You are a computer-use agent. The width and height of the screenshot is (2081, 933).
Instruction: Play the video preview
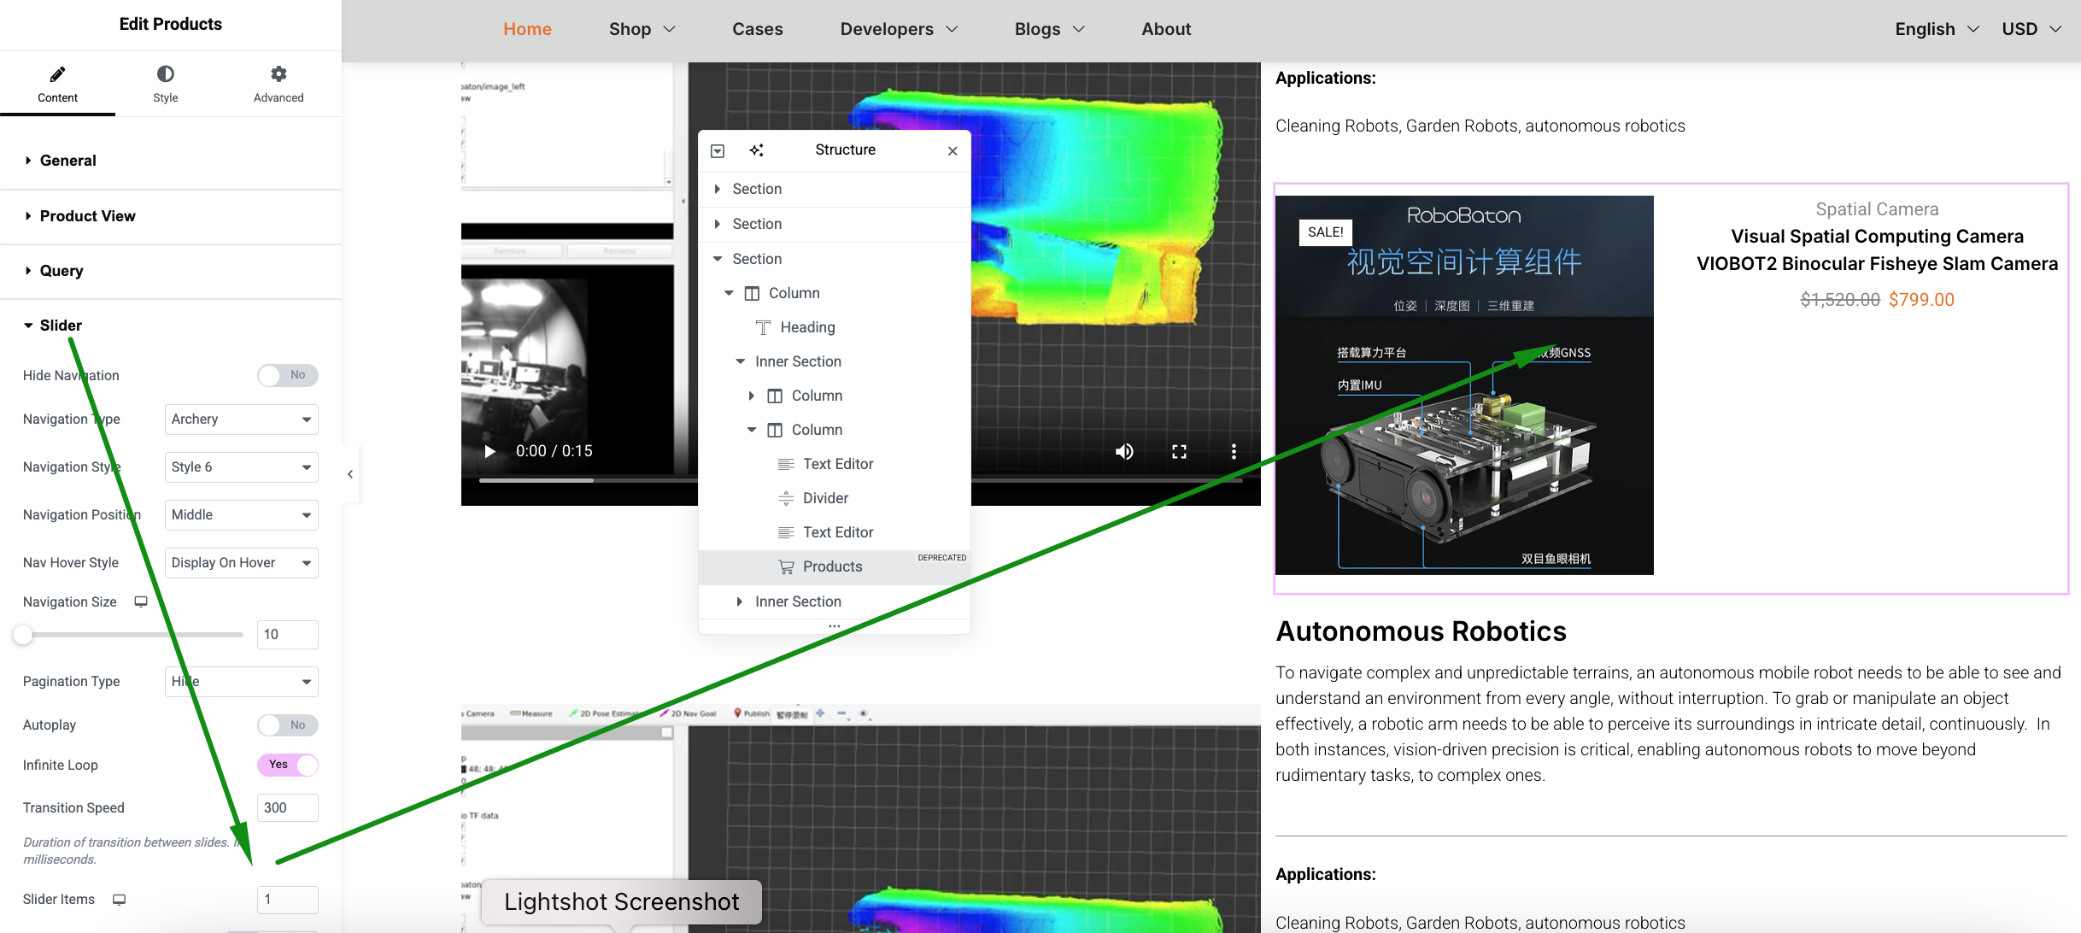[x=489, y=451]
